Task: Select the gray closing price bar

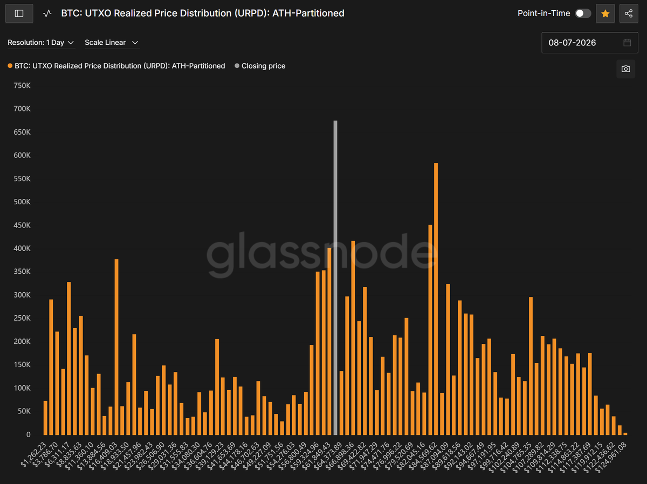Action: point(335,278)
